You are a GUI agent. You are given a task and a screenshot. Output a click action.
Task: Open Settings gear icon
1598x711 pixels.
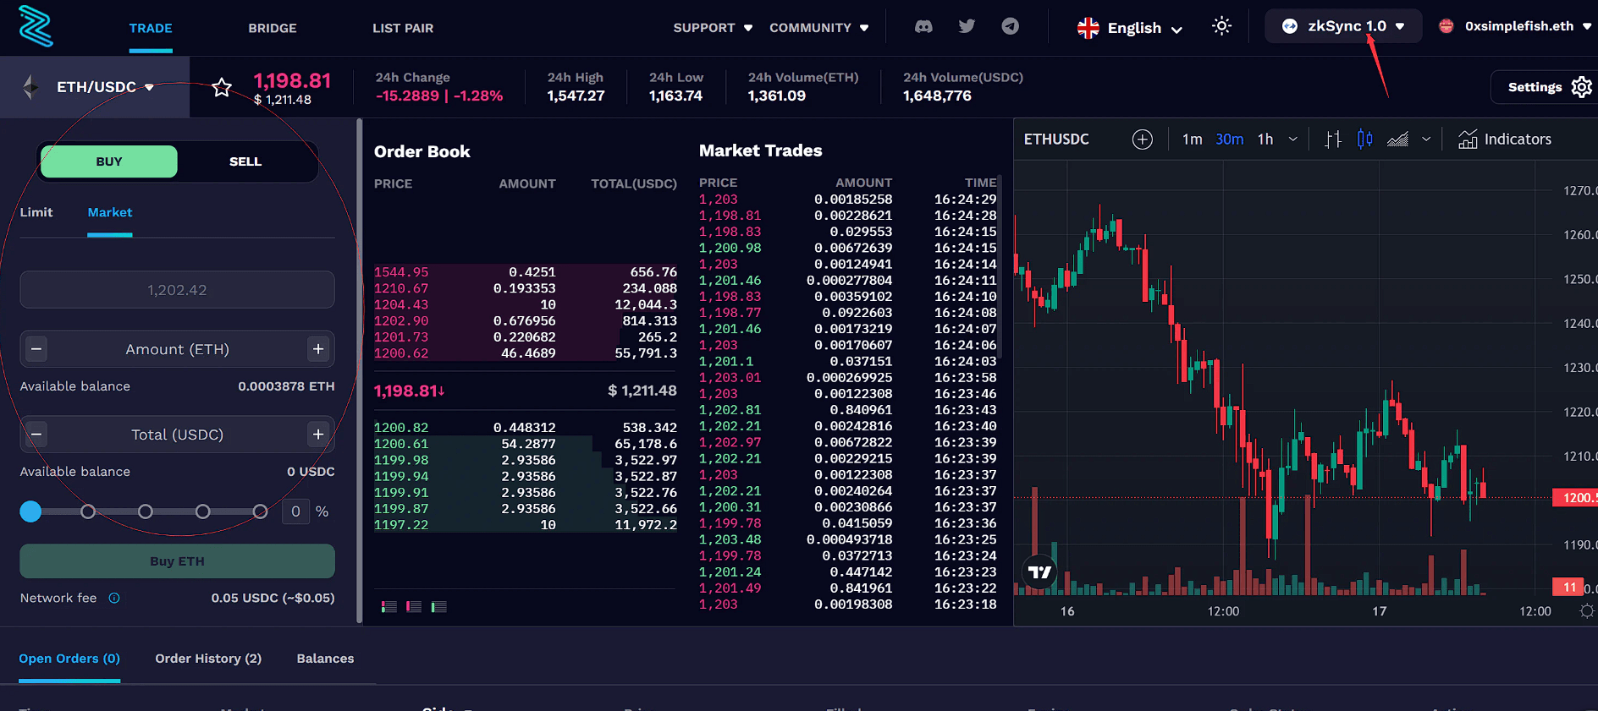coord(1581,87)
